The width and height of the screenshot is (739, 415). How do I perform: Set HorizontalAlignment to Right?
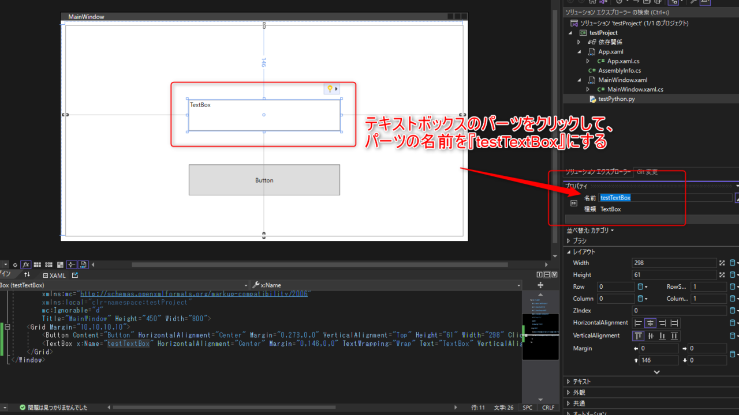pos(662,323)
